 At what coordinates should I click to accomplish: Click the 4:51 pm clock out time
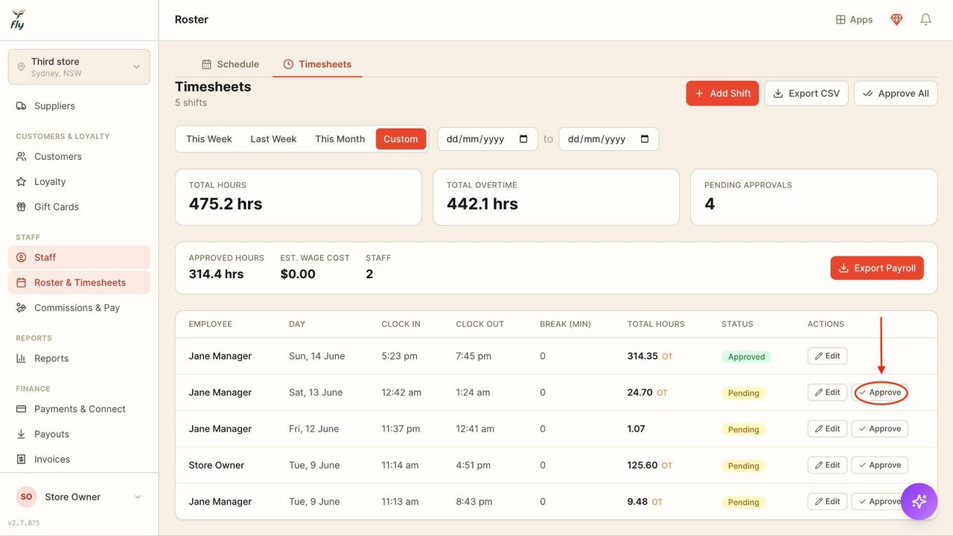click(474, 465)
